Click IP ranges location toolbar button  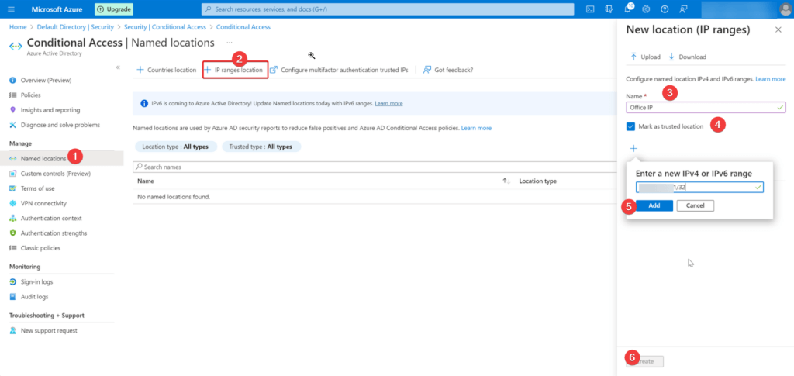click(234, 70)
